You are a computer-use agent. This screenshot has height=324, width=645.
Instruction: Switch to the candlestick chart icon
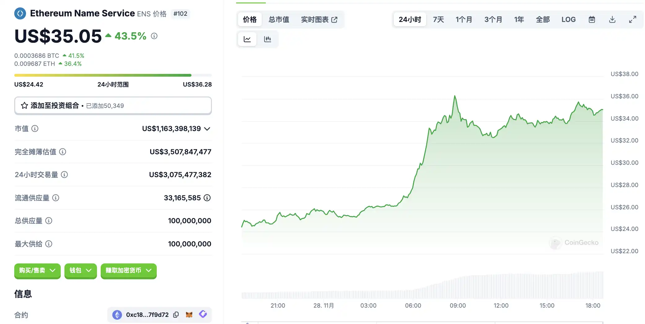(x=267, y=39)
